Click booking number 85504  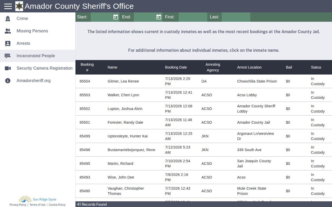pos(85,81)
